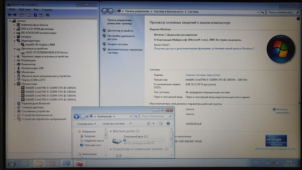Click the Windows Start button

pyautogui.click(x=12, y=164)
